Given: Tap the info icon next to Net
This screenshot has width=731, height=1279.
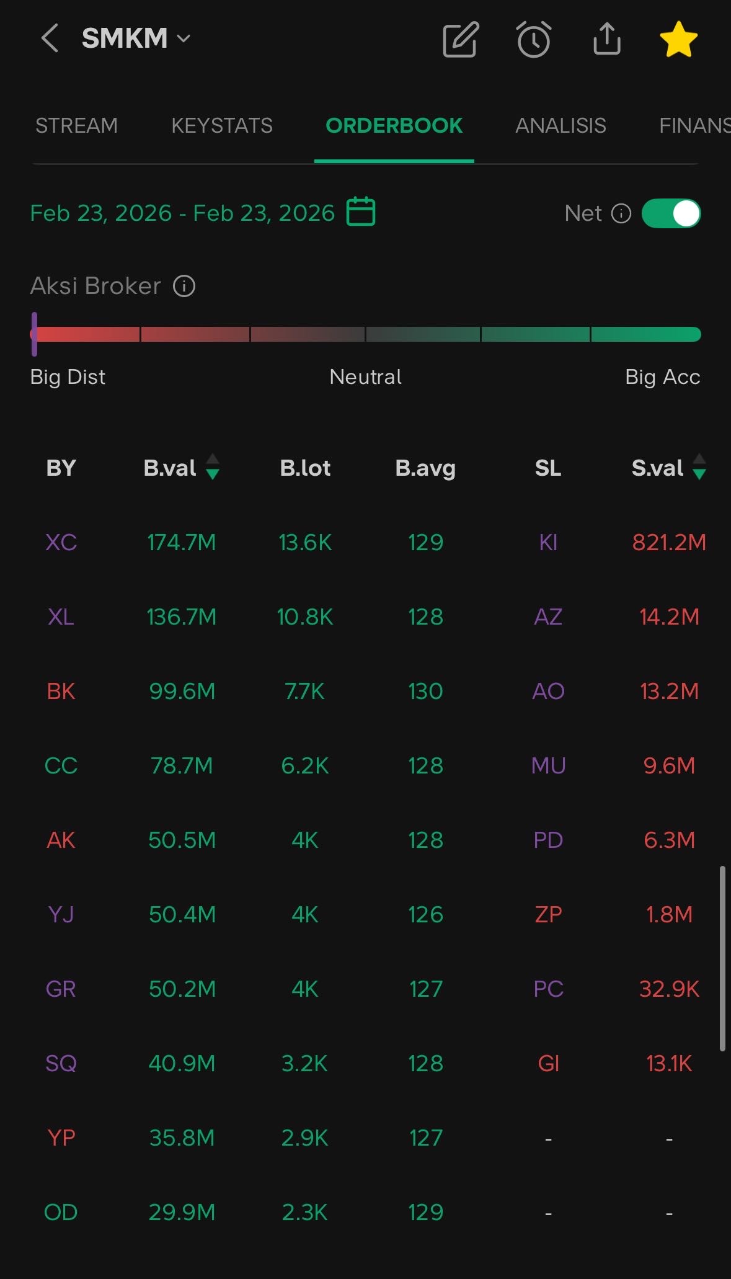Looking at the screenshot, I should pos(621,213).
